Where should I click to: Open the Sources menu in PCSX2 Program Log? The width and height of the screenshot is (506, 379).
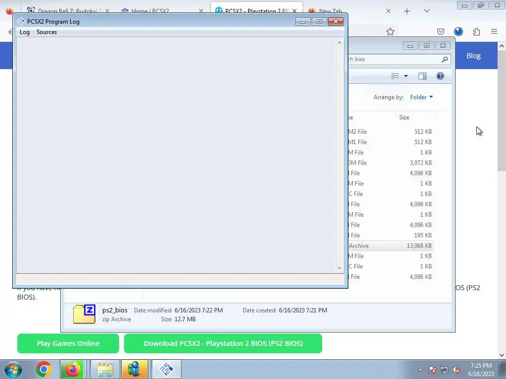point(46,32)
